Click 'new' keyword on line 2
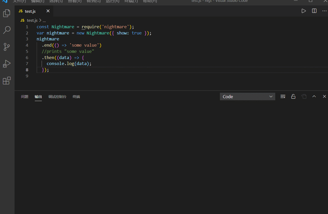 pyautogui.click(x=80, y=33)
